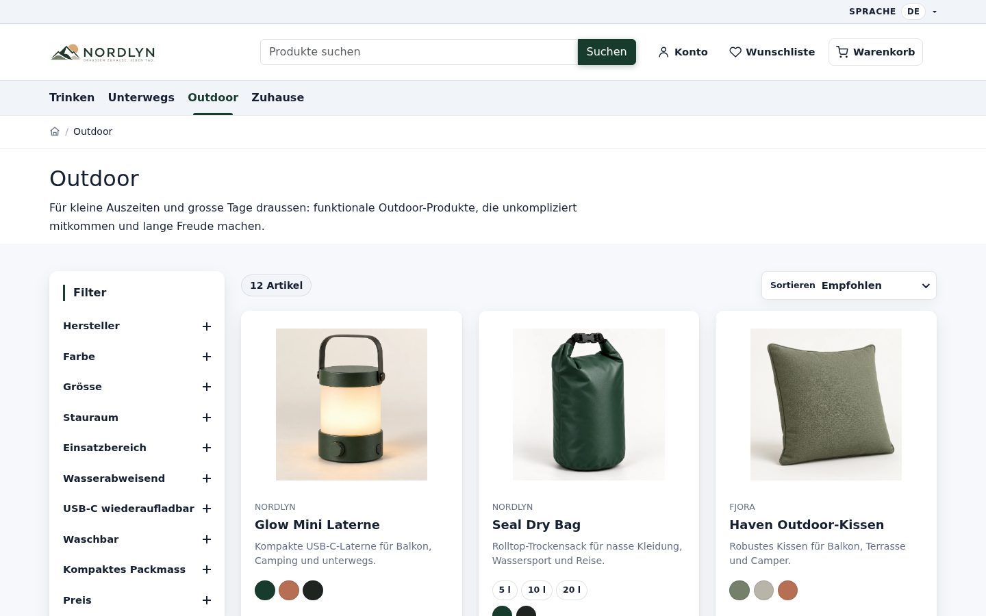Image resolution: width=986 pixels, height=616 pixels.
Task: Pick beige swatch for Haven Outdoor-Kissen
Action: (763, 590)
